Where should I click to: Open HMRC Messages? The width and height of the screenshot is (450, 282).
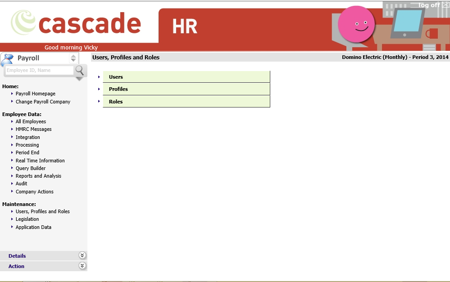(34, 129)
